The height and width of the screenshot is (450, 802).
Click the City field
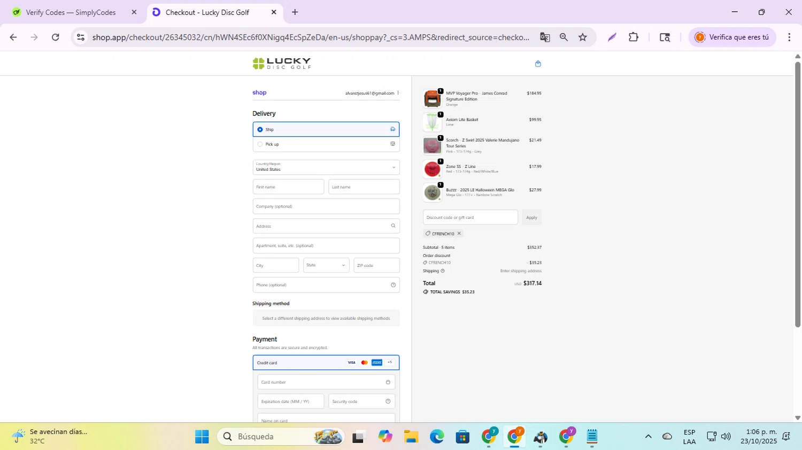point(276,265)
